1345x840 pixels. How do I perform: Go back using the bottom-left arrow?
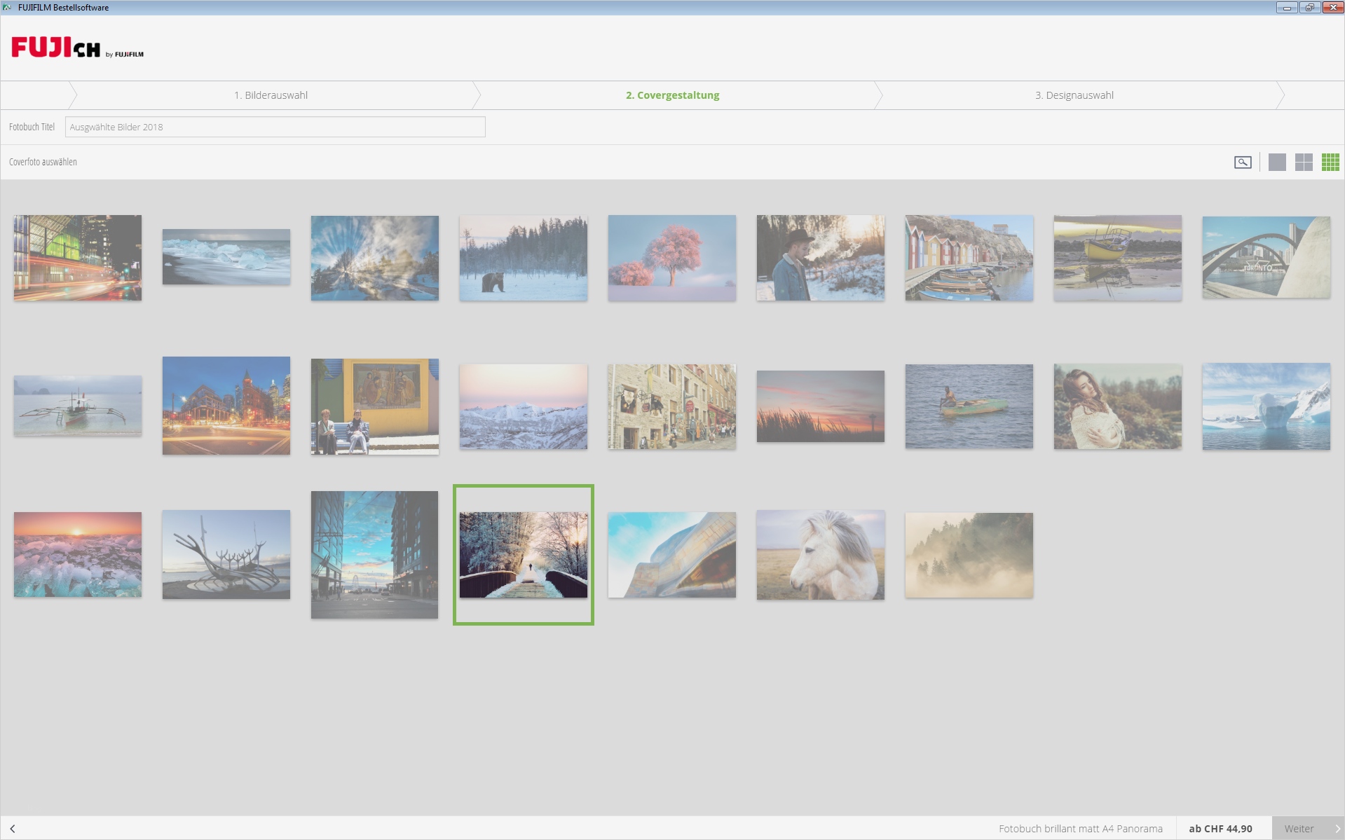click(13, 829)
